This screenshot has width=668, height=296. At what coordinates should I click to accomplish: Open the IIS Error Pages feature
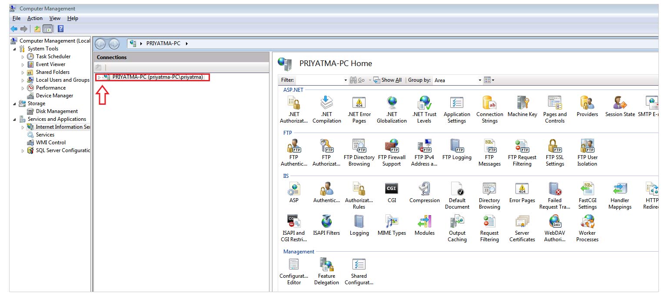(x=522, y=193)
